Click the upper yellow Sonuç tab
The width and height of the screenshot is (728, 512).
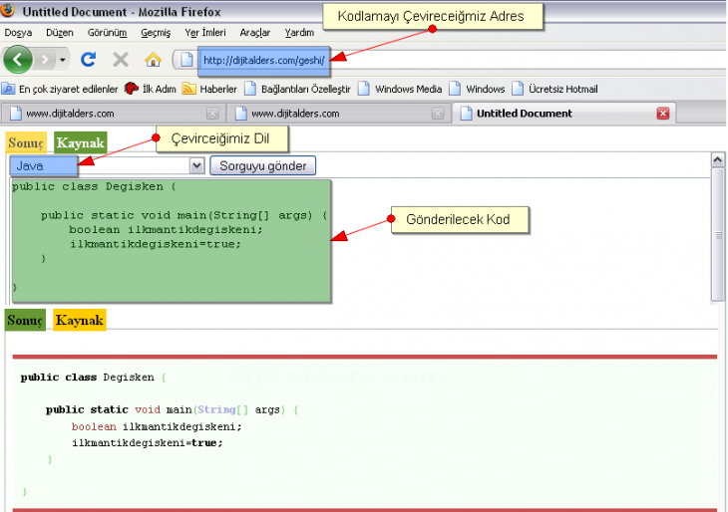26,142
